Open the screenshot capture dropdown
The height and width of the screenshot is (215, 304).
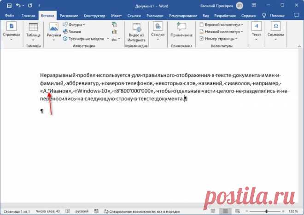pyautogui.click(x=116, y=39)
